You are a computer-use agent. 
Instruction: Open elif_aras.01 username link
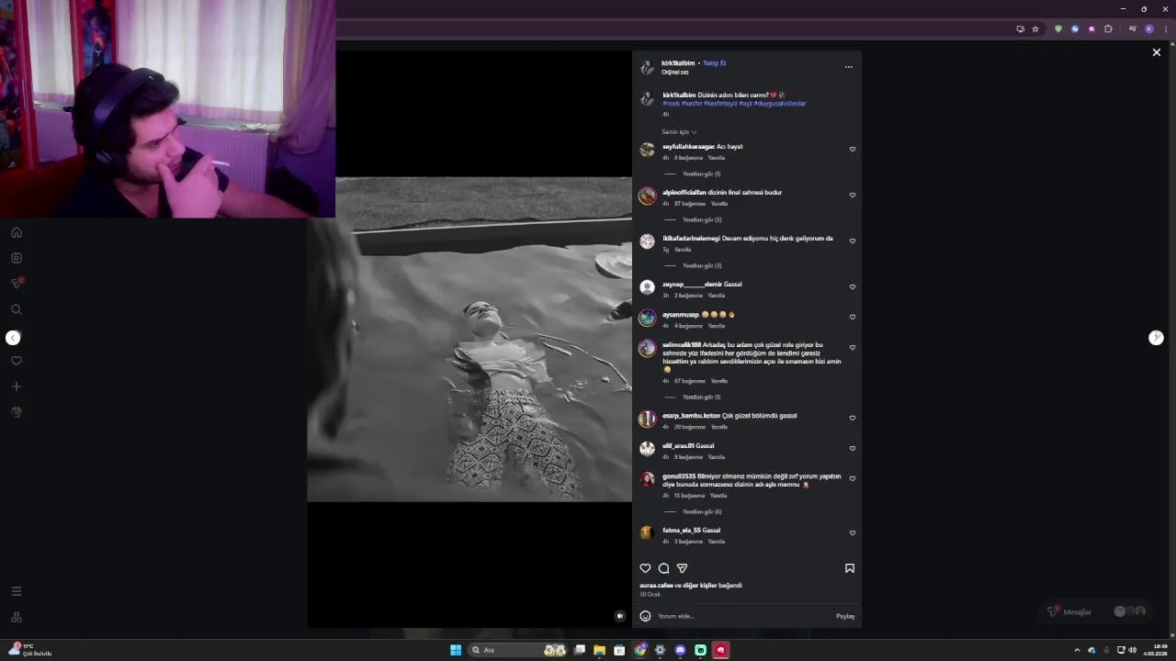point(678,446)
